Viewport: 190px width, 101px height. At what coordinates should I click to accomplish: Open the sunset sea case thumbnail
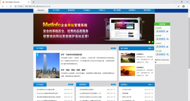click(x=128, y=71)
